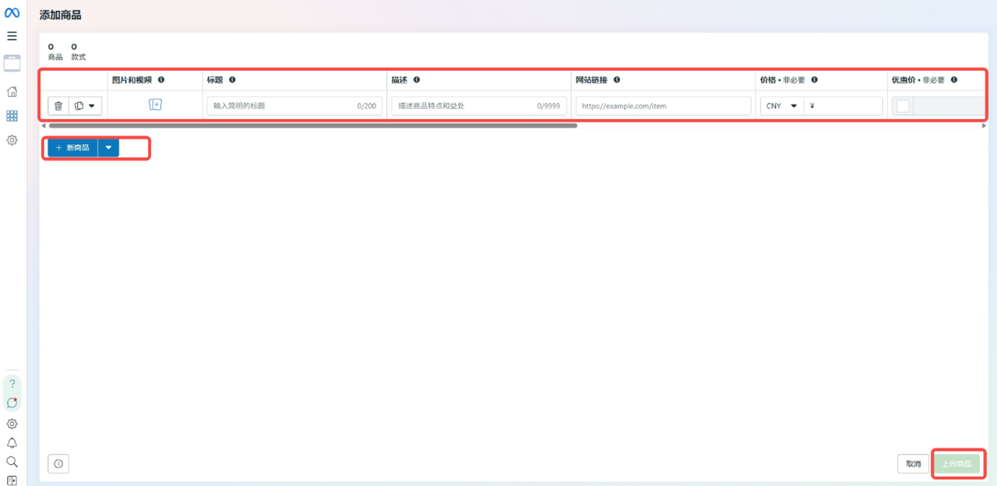The height and width of the screenshot is (486, 997).
Task: Show the info tooltip next to 标题
Action: click(232, 79)
